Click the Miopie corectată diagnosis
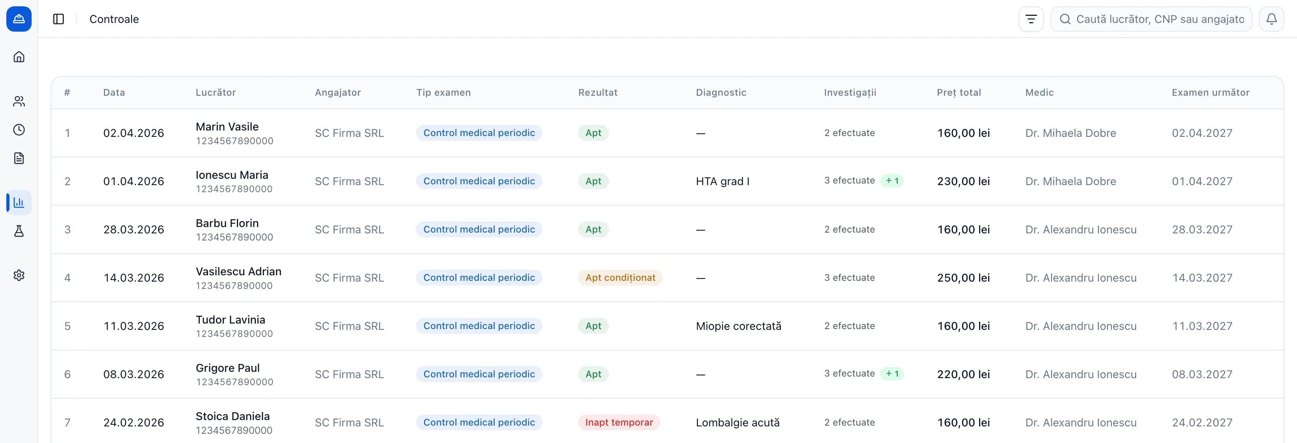 (739, 326)
